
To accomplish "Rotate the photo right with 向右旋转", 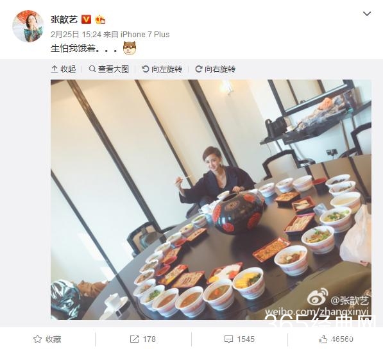I will tap(215, 69).
